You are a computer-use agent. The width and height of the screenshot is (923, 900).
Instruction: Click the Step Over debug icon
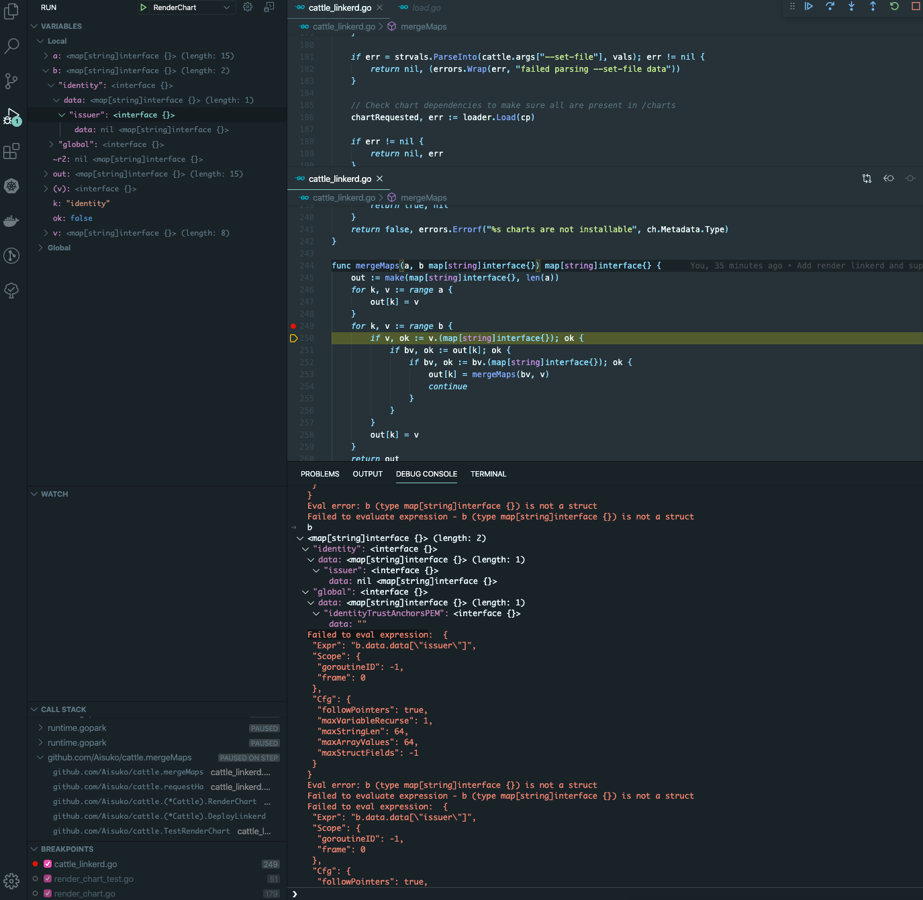[830, 6]
